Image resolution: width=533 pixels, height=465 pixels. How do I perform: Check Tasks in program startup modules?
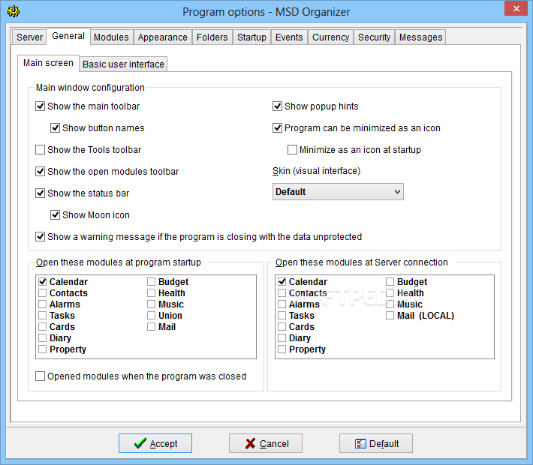[x=43, y=315]
